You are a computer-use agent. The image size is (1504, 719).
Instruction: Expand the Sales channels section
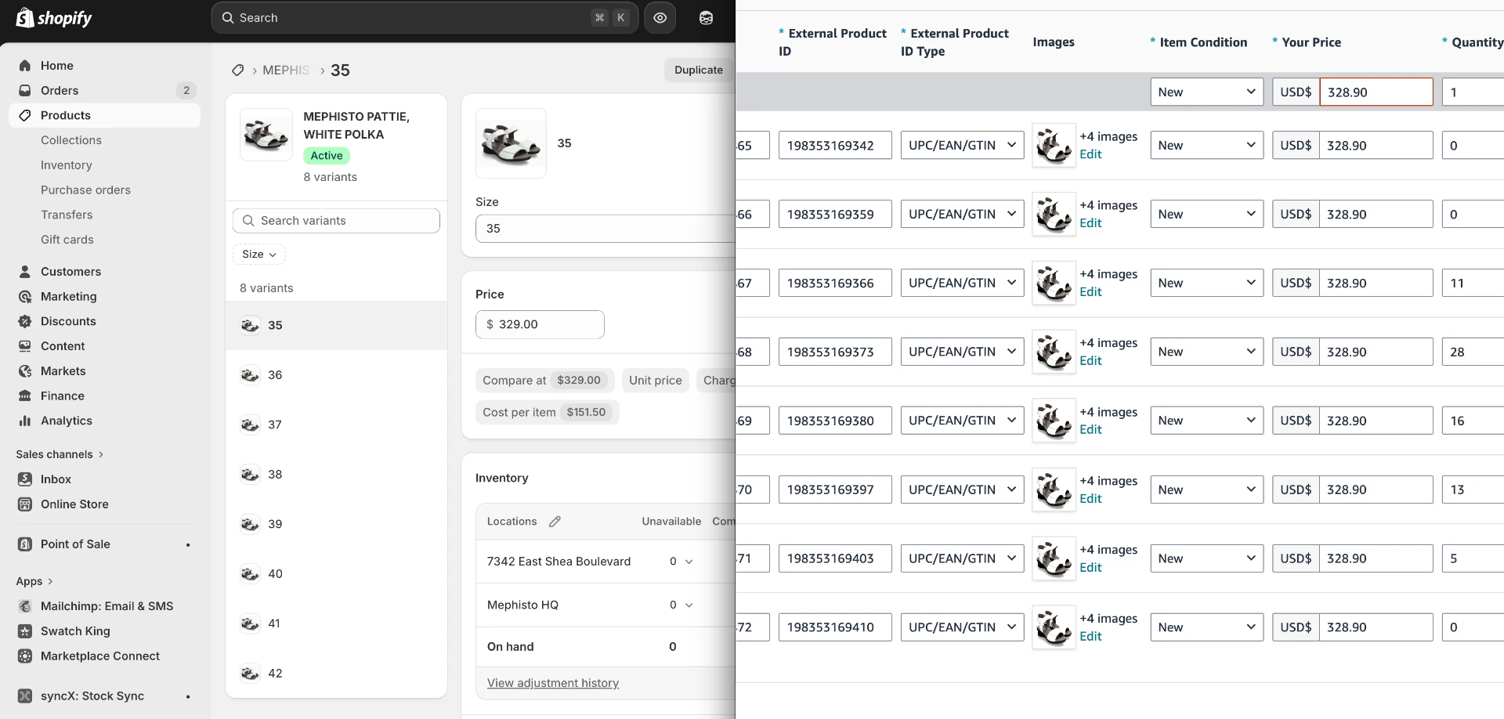(x=60, y=454)
